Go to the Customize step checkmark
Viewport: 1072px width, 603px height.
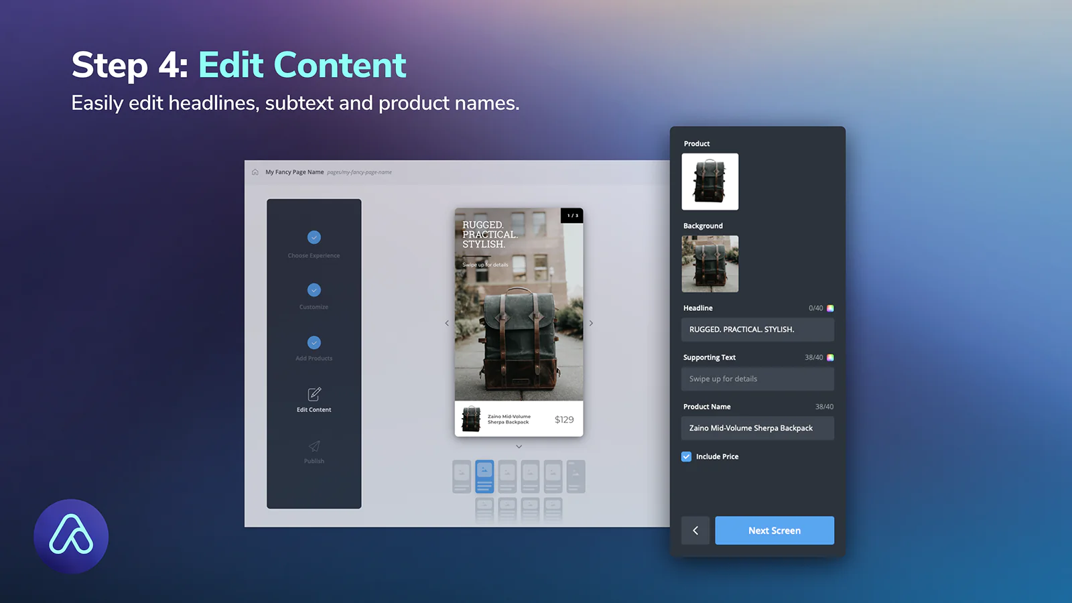tap(314, 290)
